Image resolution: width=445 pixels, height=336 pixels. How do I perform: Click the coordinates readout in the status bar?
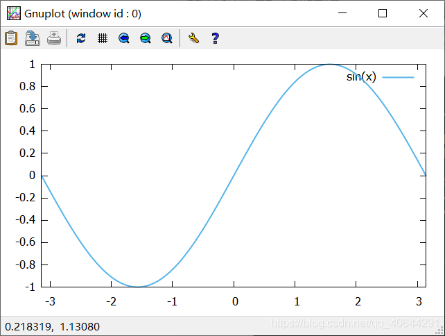52,326
